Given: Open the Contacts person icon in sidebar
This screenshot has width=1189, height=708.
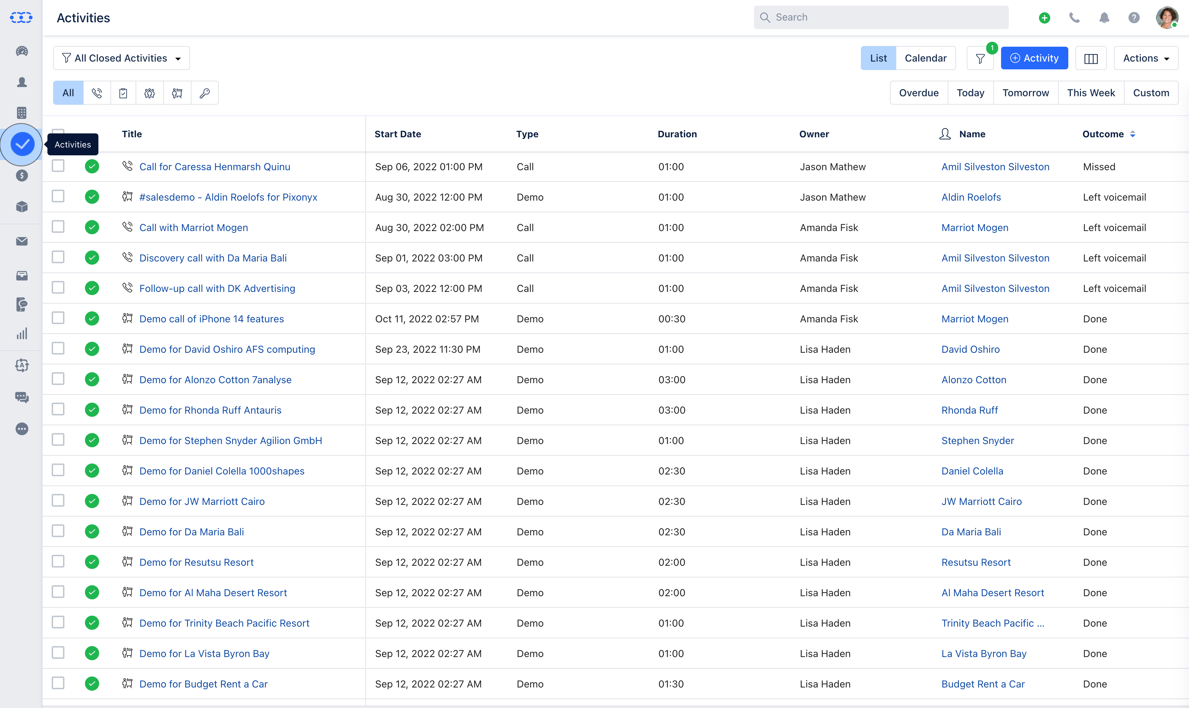Looking at the screenshot, I should coord(22,82).
